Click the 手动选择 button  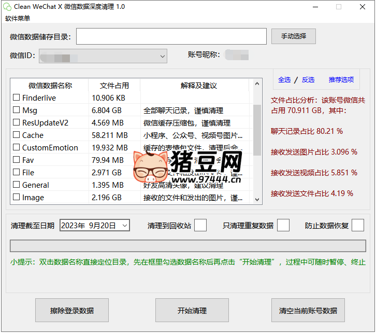[x=293, y=36]
